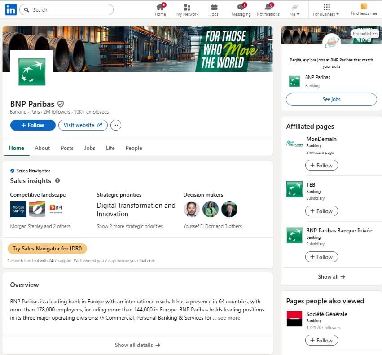
Task: Click the BNP Paribas logo in the jobs ad
Action: 294,81
